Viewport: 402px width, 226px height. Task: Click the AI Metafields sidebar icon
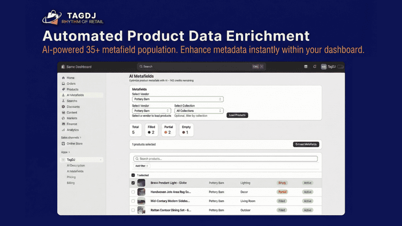click(63, 95)
